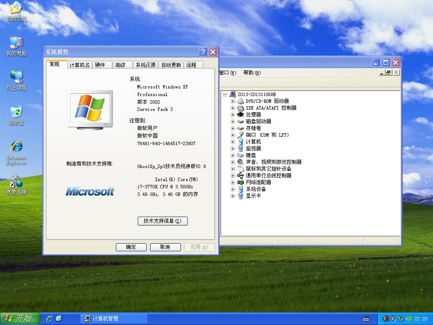The width and height of the screenshot is (433, 325).
Task: Minimize the inner Computer Management child window
Action: tap(382, 73)
